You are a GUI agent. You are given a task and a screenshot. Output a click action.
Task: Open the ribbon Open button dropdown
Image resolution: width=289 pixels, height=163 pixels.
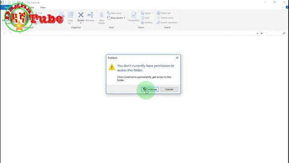[x=147, y=13]
